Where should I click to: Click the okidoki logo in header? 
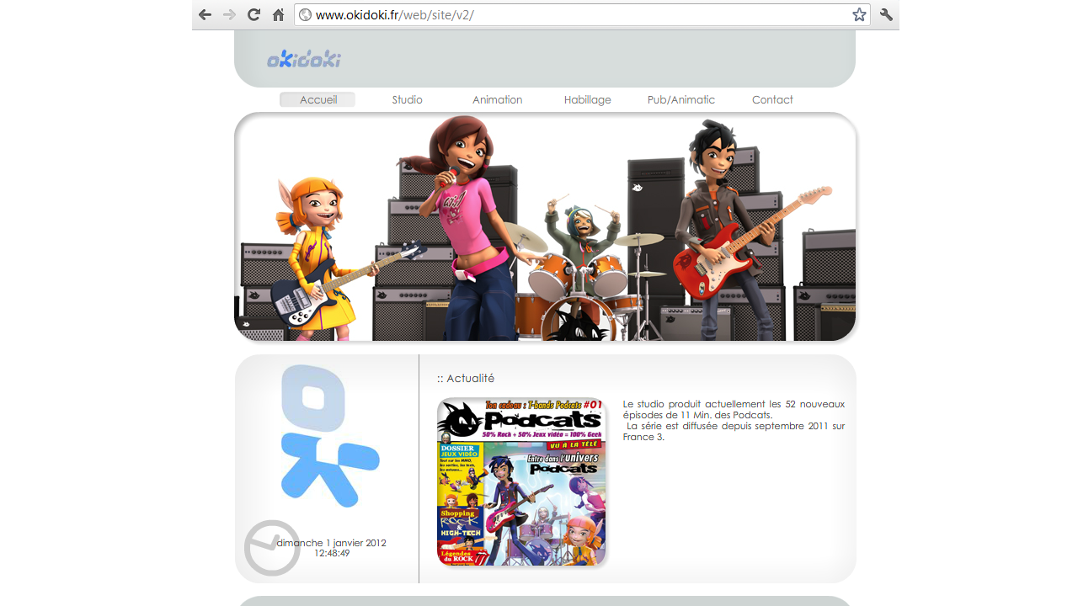tap(304, 59)
